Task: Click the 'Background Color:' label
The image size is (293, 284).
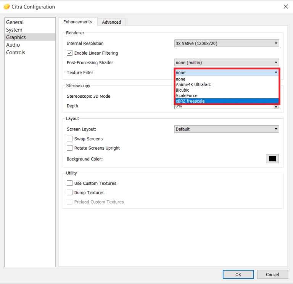Action: point(85,159)
